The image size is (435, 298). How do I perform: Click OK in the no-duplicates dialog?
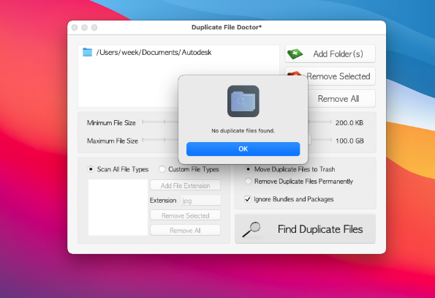pos(243,149)
